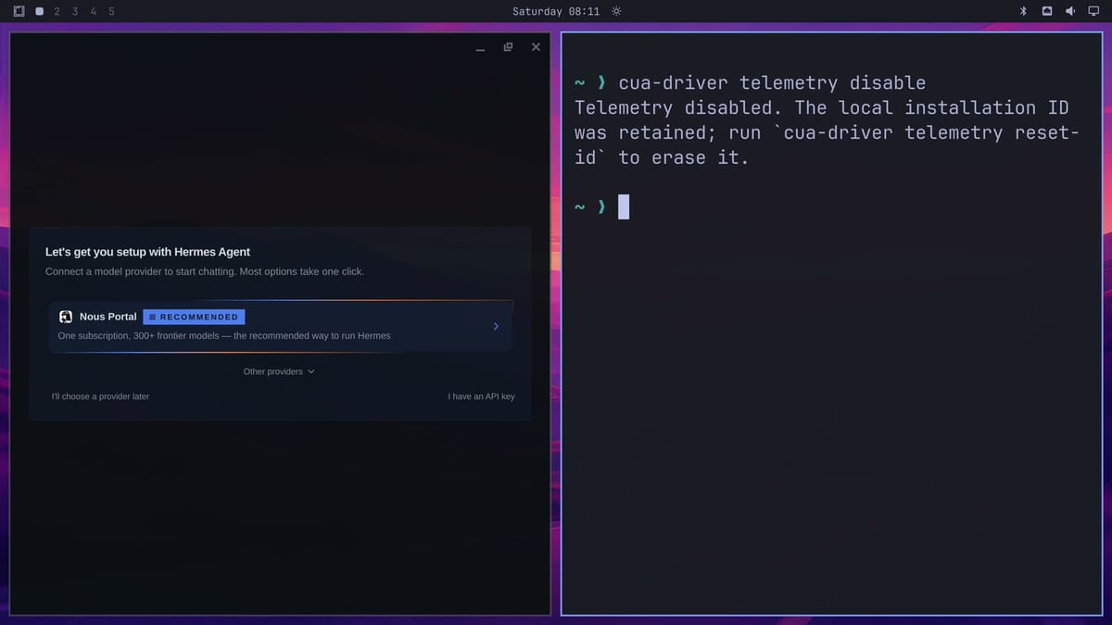Switch to workspace 3
Viewport: 1112px width, 625px height.
click(75, 11)
